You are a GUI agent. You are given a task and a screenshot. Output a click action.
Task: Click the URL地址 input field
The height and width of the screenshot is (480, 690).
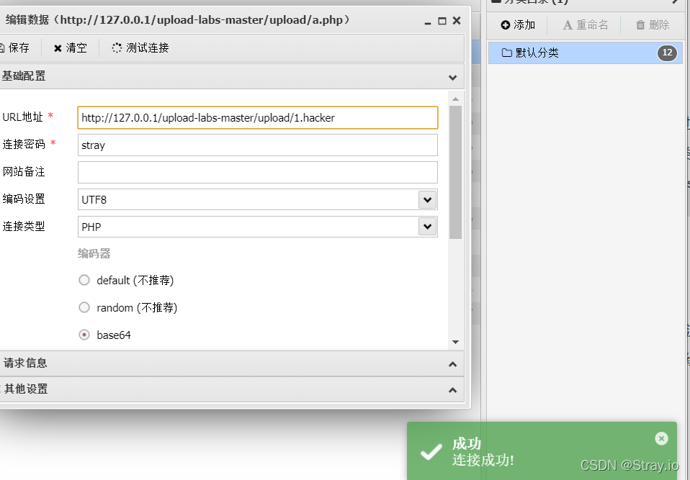coord(258,118)
